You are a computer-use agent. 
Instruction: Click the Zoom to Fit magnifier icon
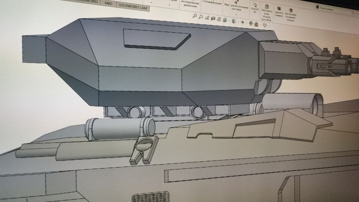pos(195,16)
